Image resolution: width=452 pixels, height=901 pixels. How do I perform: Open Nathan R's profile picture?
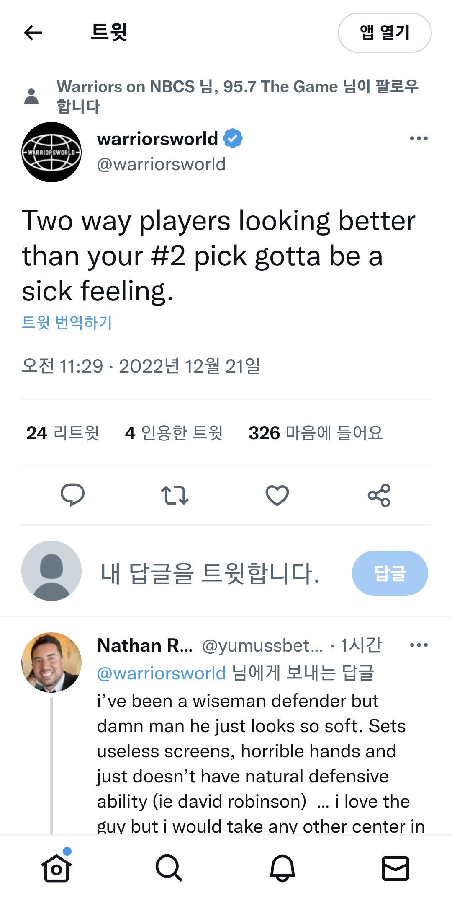pyautogui.click(x=51, y=662)
